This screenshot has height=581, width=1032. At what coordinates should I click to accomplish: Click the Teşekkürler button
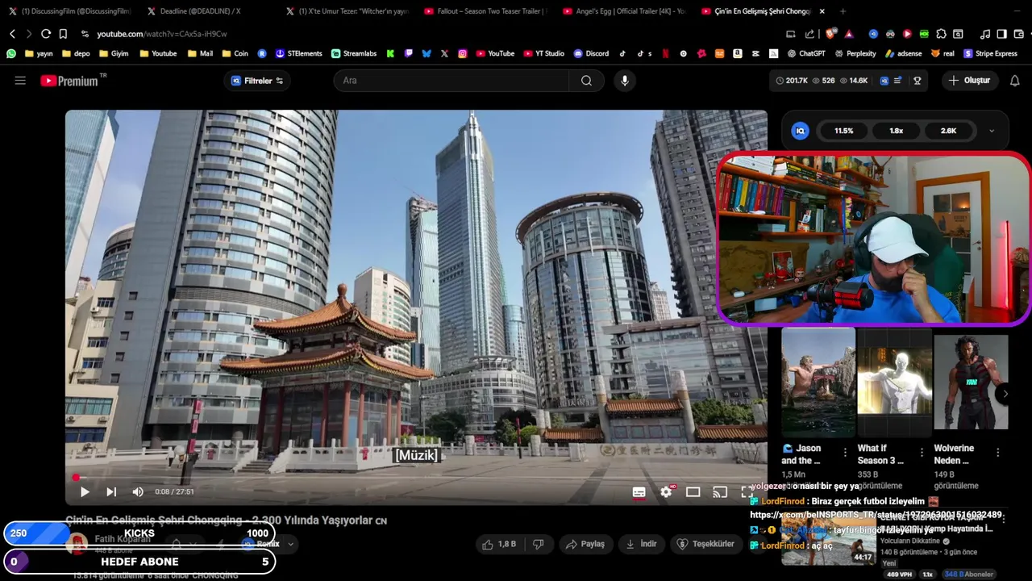click(706, 544)
